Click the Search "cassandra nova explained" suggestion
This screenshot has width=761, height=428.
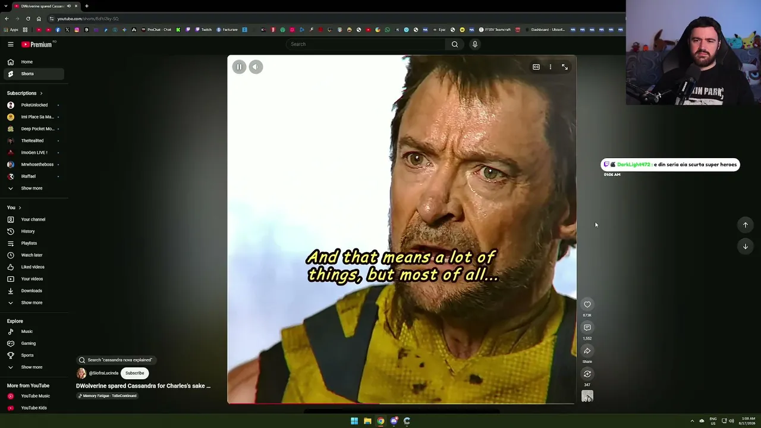click(x=116, y=360)
